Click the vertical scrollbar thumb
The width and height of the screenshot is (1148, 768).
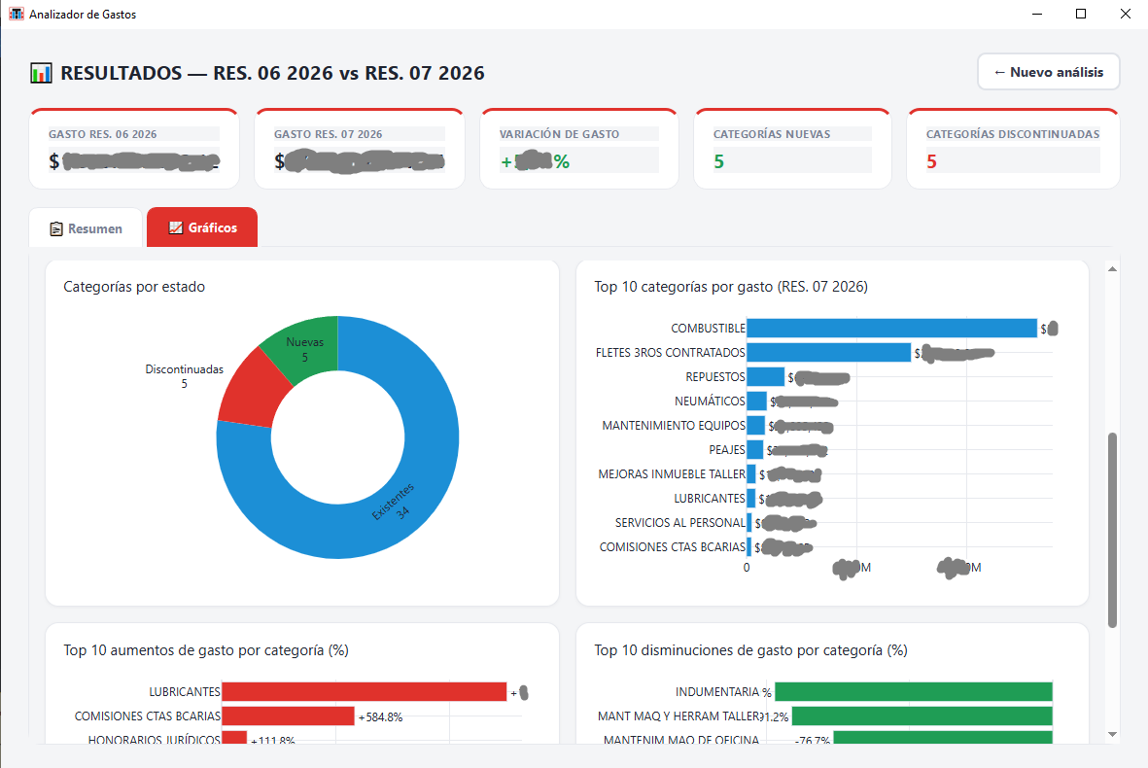pyautogui.click(x=1112, y=530)
